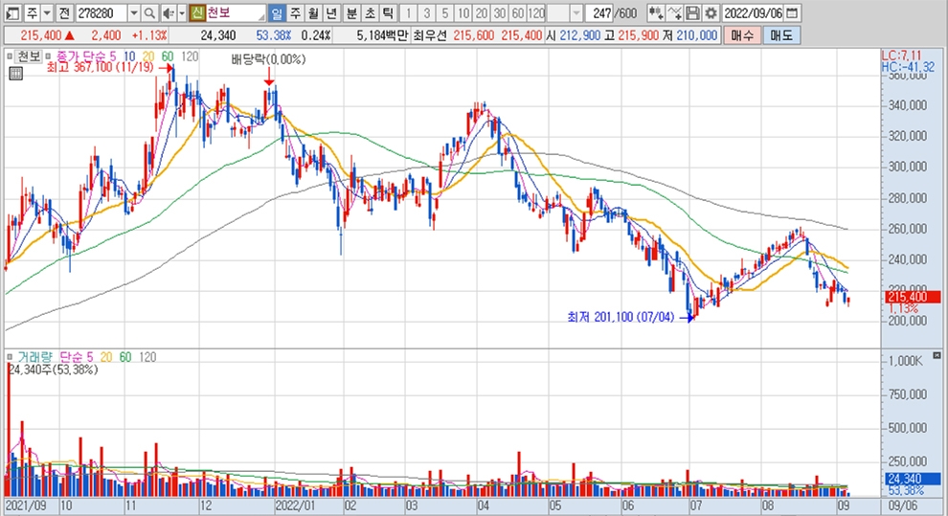Expand the stock code 278280 dropdown
This screenshot has width=948, height=516.
pyautogui.click(x=132, y=13)
